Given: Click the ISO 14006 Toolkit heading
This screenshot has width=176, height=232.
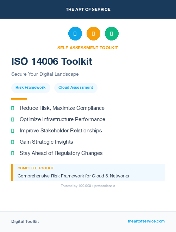Looking at the screenshot, I should tap(52, 61).
